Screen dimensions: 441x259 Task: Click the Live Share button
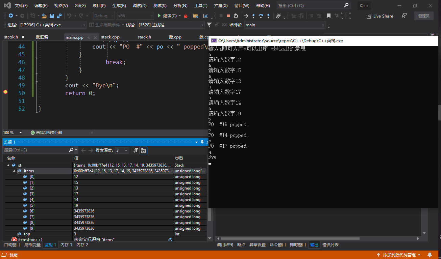click(380, 16)
